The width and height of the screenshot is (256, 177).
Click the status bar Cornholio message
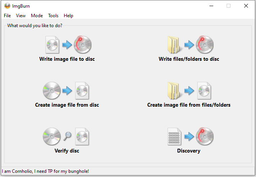coord(45,171)
